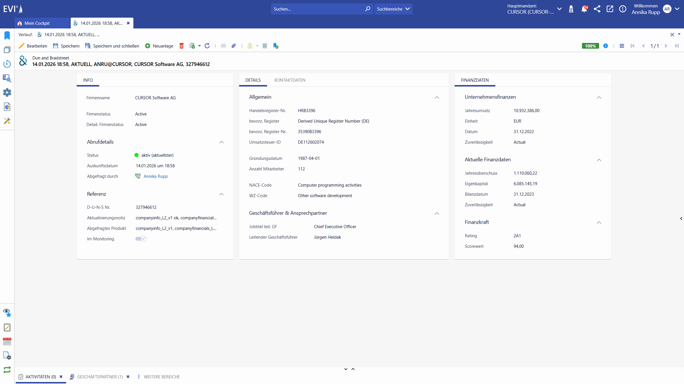Delete the record using the trash icon
Image resolution: width=684 pixels, height=384 pixels.
click(182, 46)
